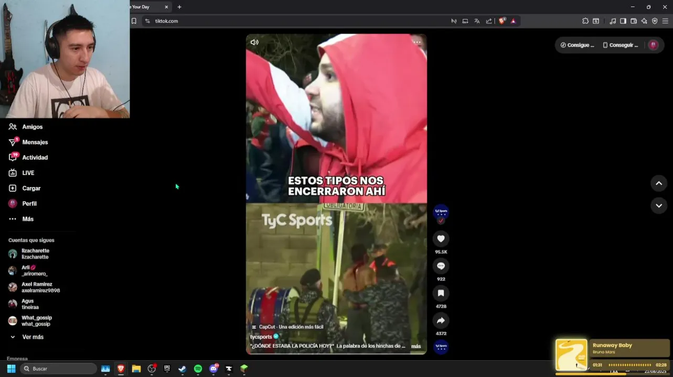
Task: Expand Ver más followed accounts
Action: pyautogui.click(x=26, y=337)
